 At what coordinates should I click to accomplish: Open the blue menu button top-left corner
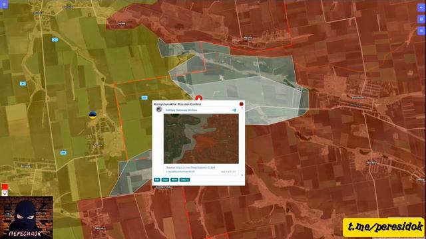(x=4, y=4)
